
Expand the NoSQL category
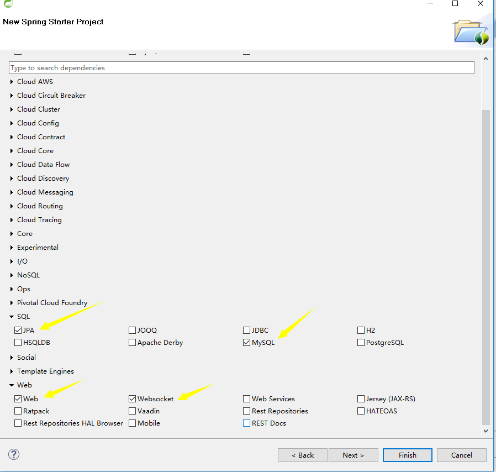click(x=12, y=275)
